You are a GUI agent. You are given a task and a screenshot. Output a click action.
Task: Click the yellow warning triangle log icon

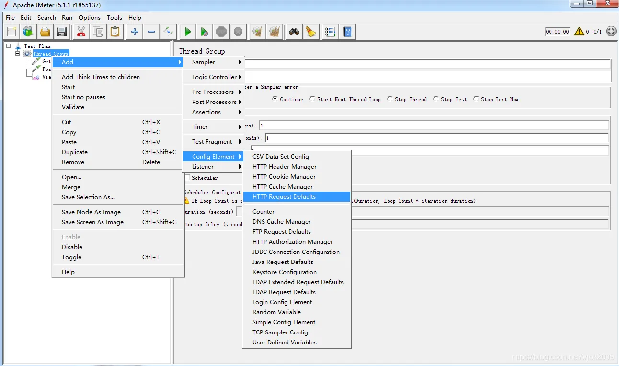(x=579, y=32)
